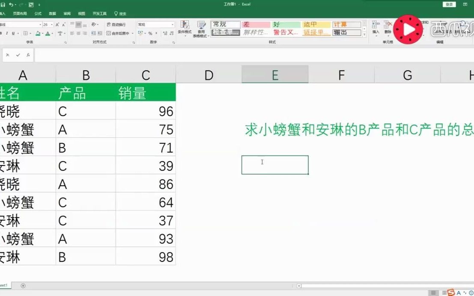Click the percentage style icon in Number group
Viewport: 474px width, 296px height.
[151, 34]
